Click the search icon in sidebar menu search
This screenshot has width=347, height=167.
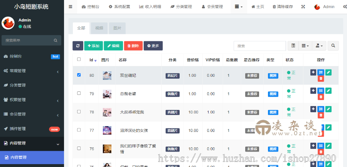point(56,40)
